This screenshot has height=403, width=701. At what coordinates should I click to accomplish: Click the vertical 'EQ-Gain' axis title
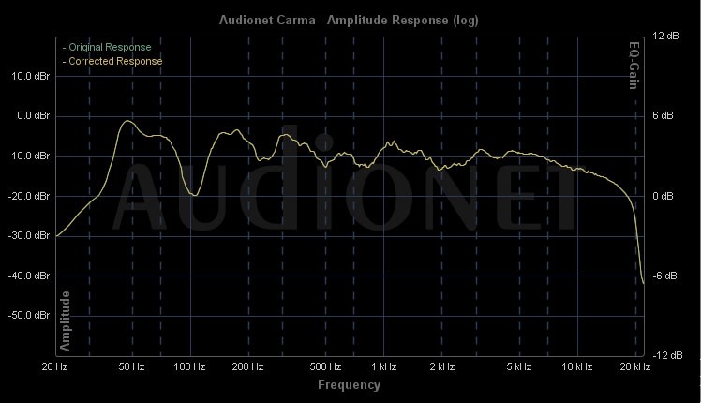[634, 66]
